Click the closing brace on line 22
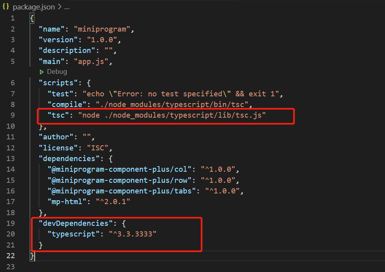Screen dimensions: 385x272 [x=32, y=256]
